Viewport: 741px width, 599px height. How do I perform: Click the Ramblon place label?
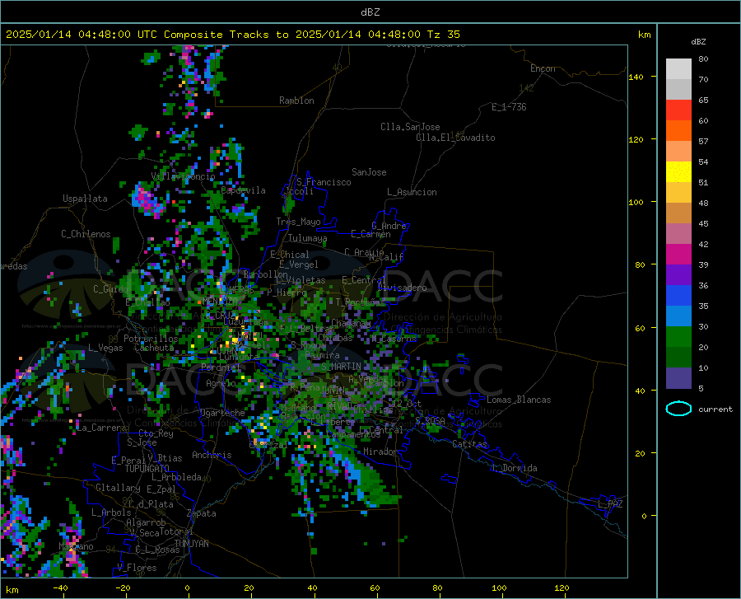296,101
